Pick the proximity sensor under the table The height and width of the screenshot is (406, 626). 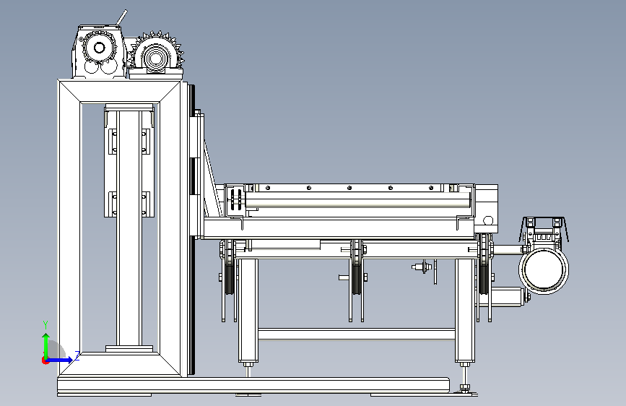[422, 267]
